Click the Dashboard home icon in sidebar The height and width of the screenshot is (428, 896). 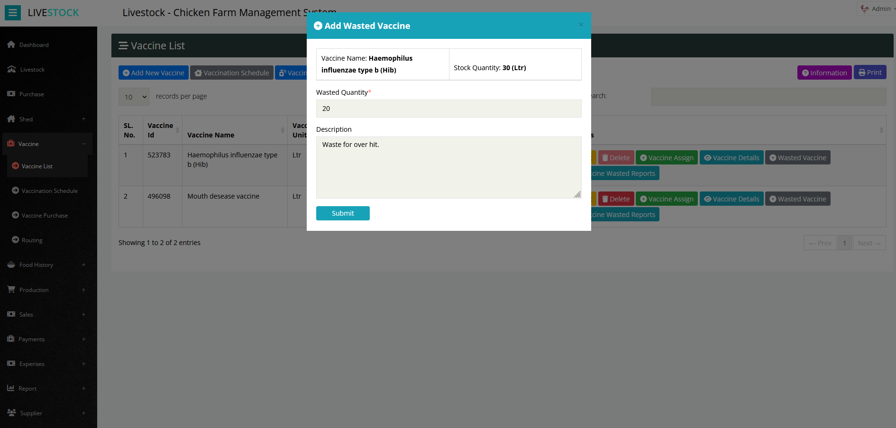click(x=11, y=45)
